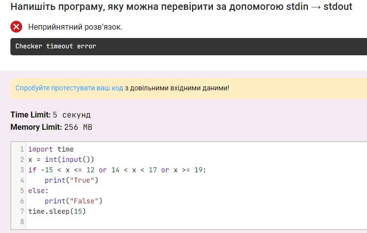Click empty line 8 of the editor
This screenshot has height=233, width=367.
click(197, 222)
